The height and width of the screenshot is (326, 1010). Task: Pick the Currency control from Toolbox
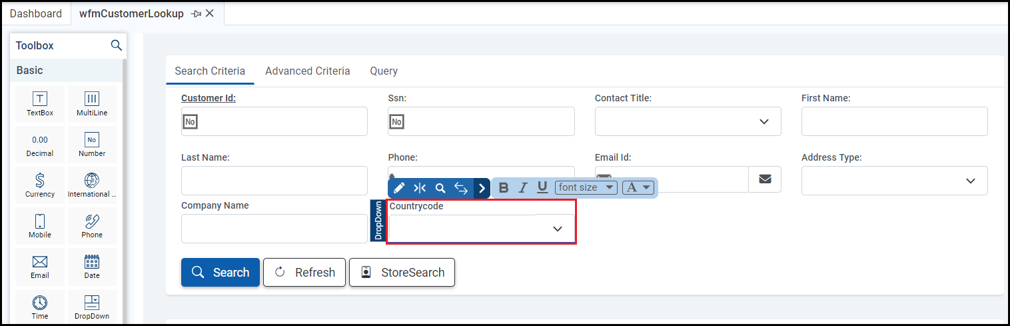point(40,185)
